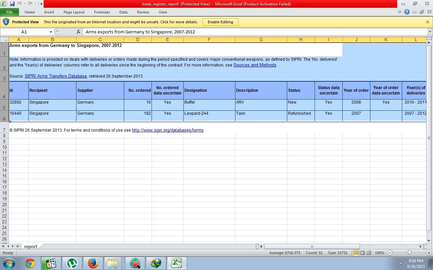Open the View ribbon tab
This screenshot has width=433, height=270.
tap(163, 12)
